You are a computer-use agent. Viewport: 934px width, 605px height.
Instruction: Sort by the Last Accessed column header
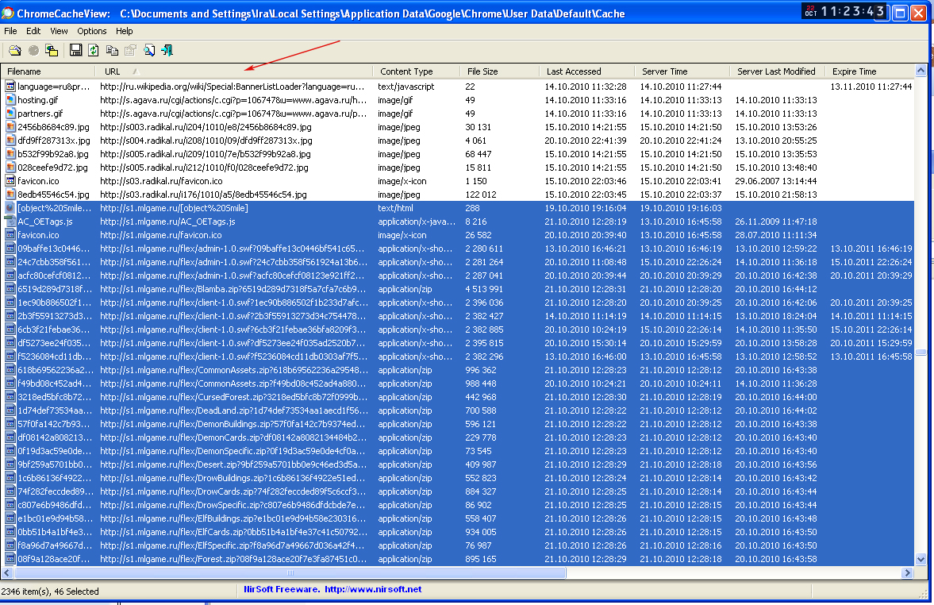574,71
